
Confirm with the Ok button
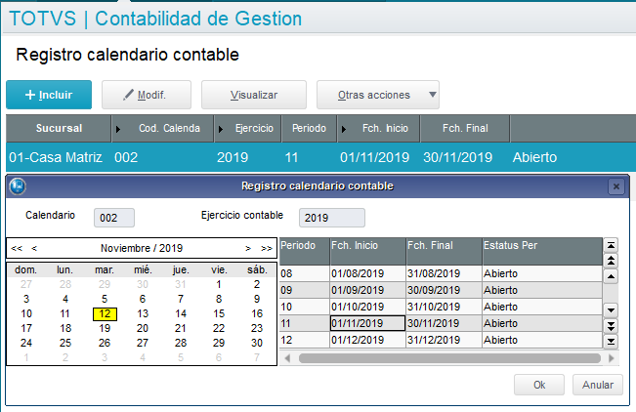click(539, 385)
